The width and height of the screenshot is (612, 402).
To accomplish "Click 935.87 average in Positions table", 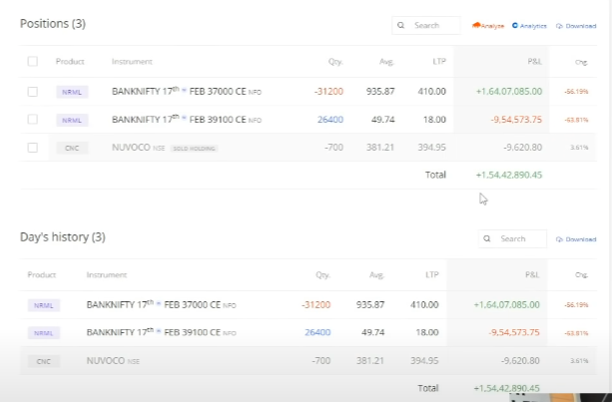I will pyautogui.click(x=380, y=91).
